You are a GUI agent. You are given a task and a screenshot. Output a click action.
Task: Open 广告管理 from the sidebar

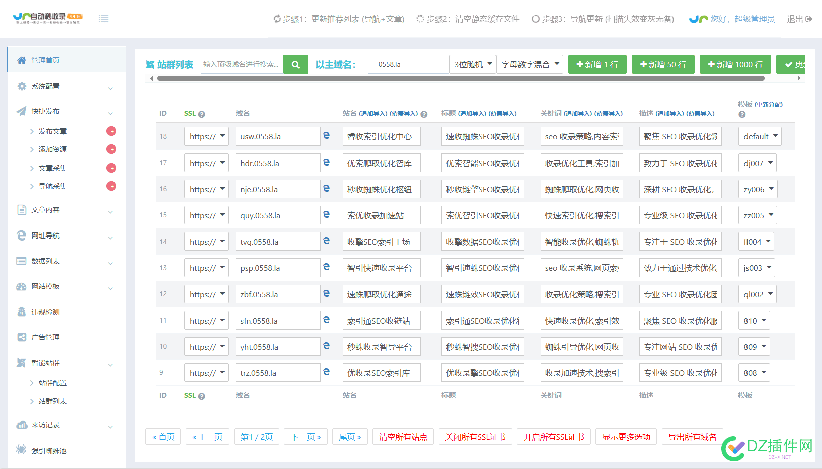coord(45,337)
